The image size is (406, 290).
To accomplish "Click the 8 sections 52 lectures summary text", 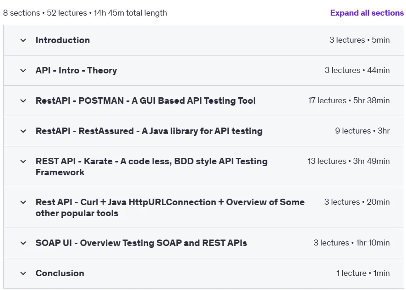I will (x=85, y=13).
